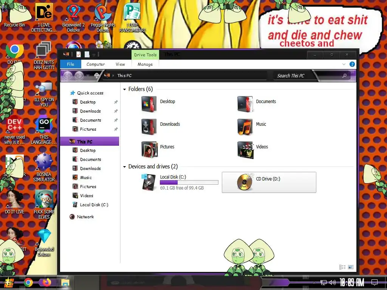This screenshot has height=290, width=387.
Task: Click the Properties quick access toolbar icon
Action: pos(79,54)
